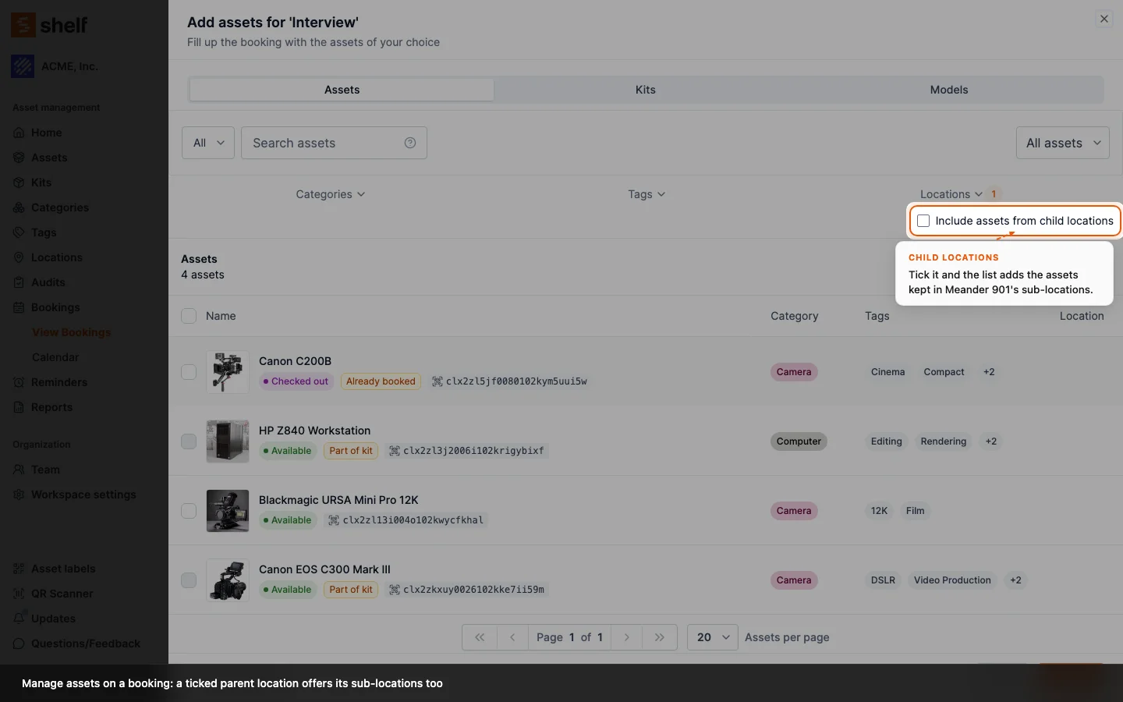Change the assets per page dropdown
This screenshot has height=702, width=1123.
(x=713, y=637)
